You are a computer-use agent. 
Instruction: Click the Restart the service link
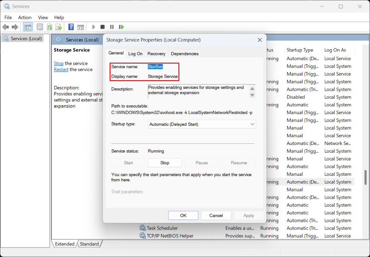pyautogui.click(x=61, y=70)
